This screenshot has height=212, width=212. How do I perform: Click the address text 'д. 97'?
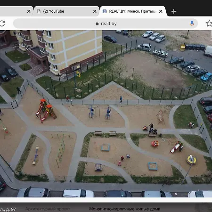coord(11,209)
